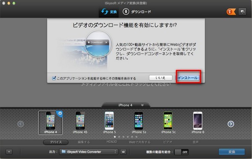Click the blue 変換 convert button
This screenshot has height=159, width=252.
231,152
